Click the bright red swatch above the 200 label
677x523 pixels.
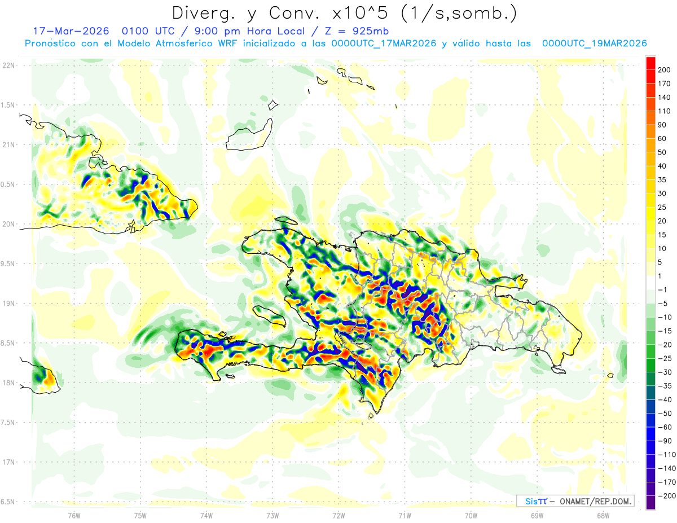coord(650,62)
